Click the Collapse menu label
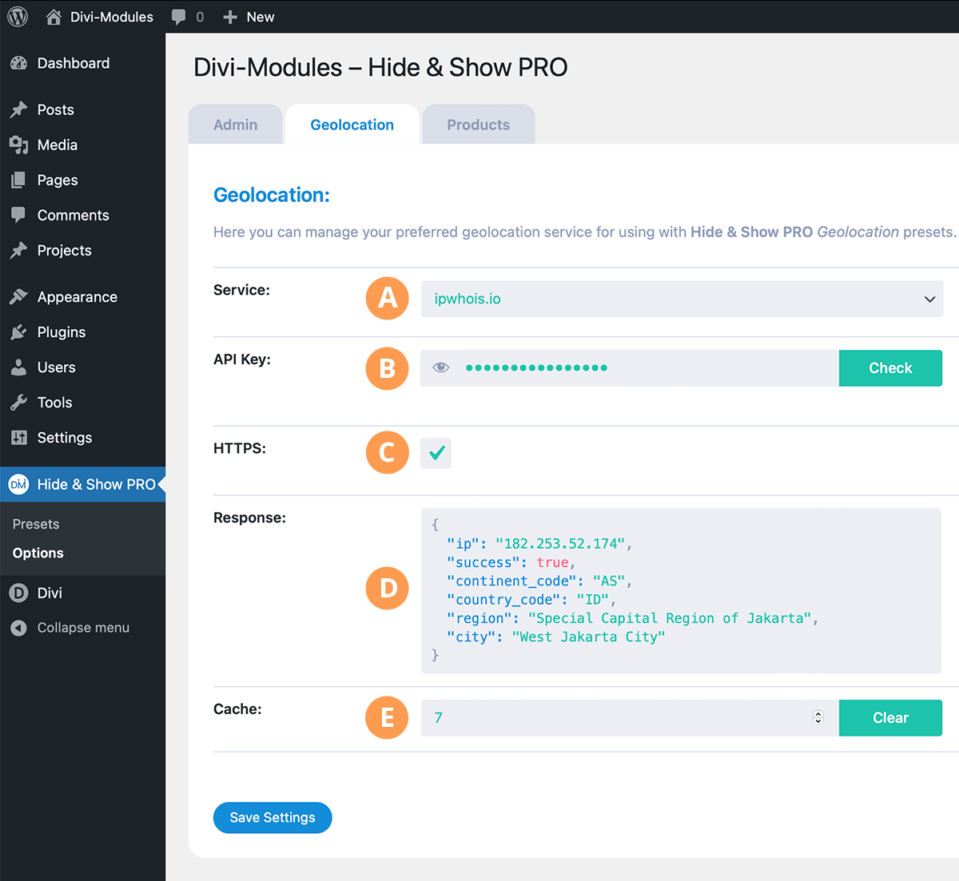959x881 pixels. [x=83, y=628]
